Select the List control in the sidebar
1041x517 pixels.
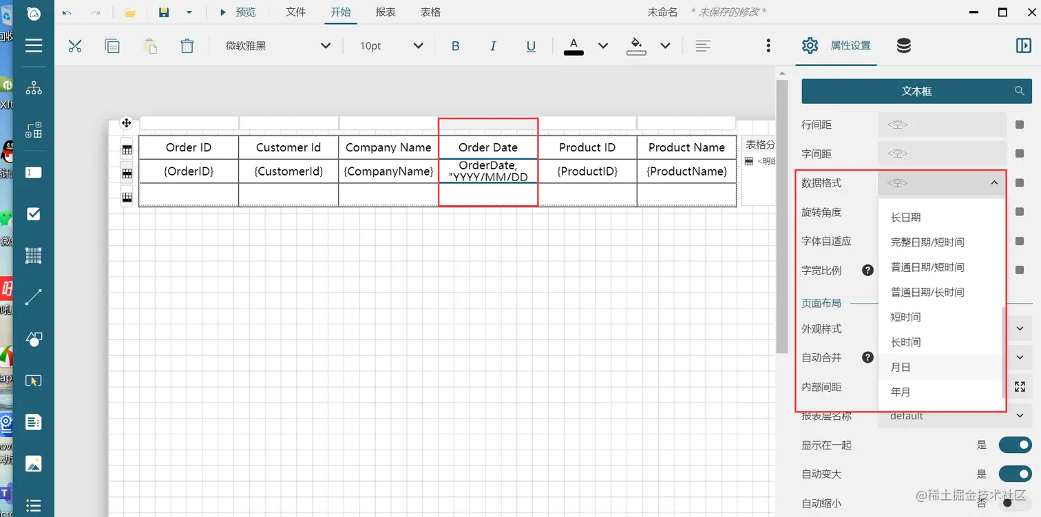click(x=34, y=505)
